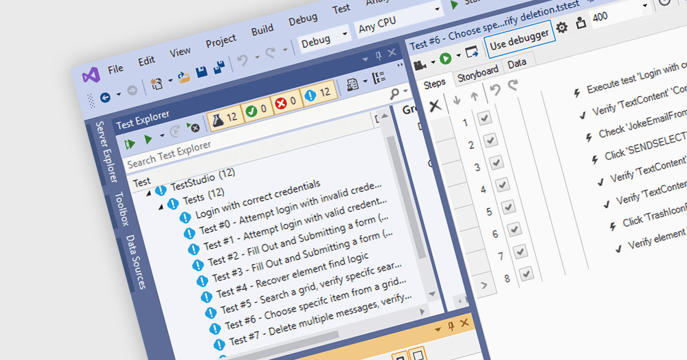
Task: Click the playlist icon in Test Explorer toolbar
Action: coord(352,84)
